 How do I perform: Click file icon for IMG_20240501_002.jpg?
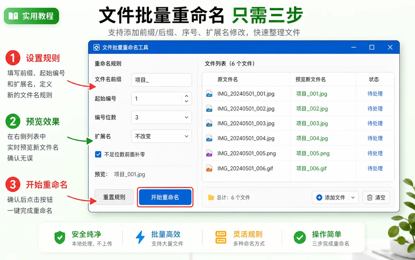pyautogui.click(x=209, y=109)
